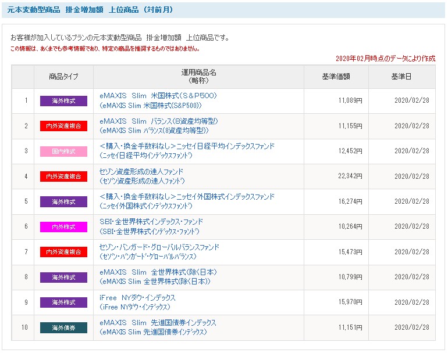Click date 2020/02/28 in row 1
448x353 pixels.
point(412,100)
